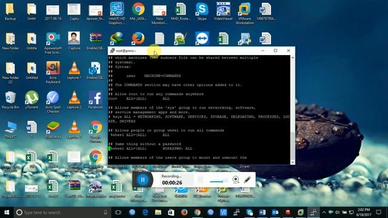388x218 pixels.
Task: Select the Firefox desktop shortcut icon
Action: tap(138, 38)
